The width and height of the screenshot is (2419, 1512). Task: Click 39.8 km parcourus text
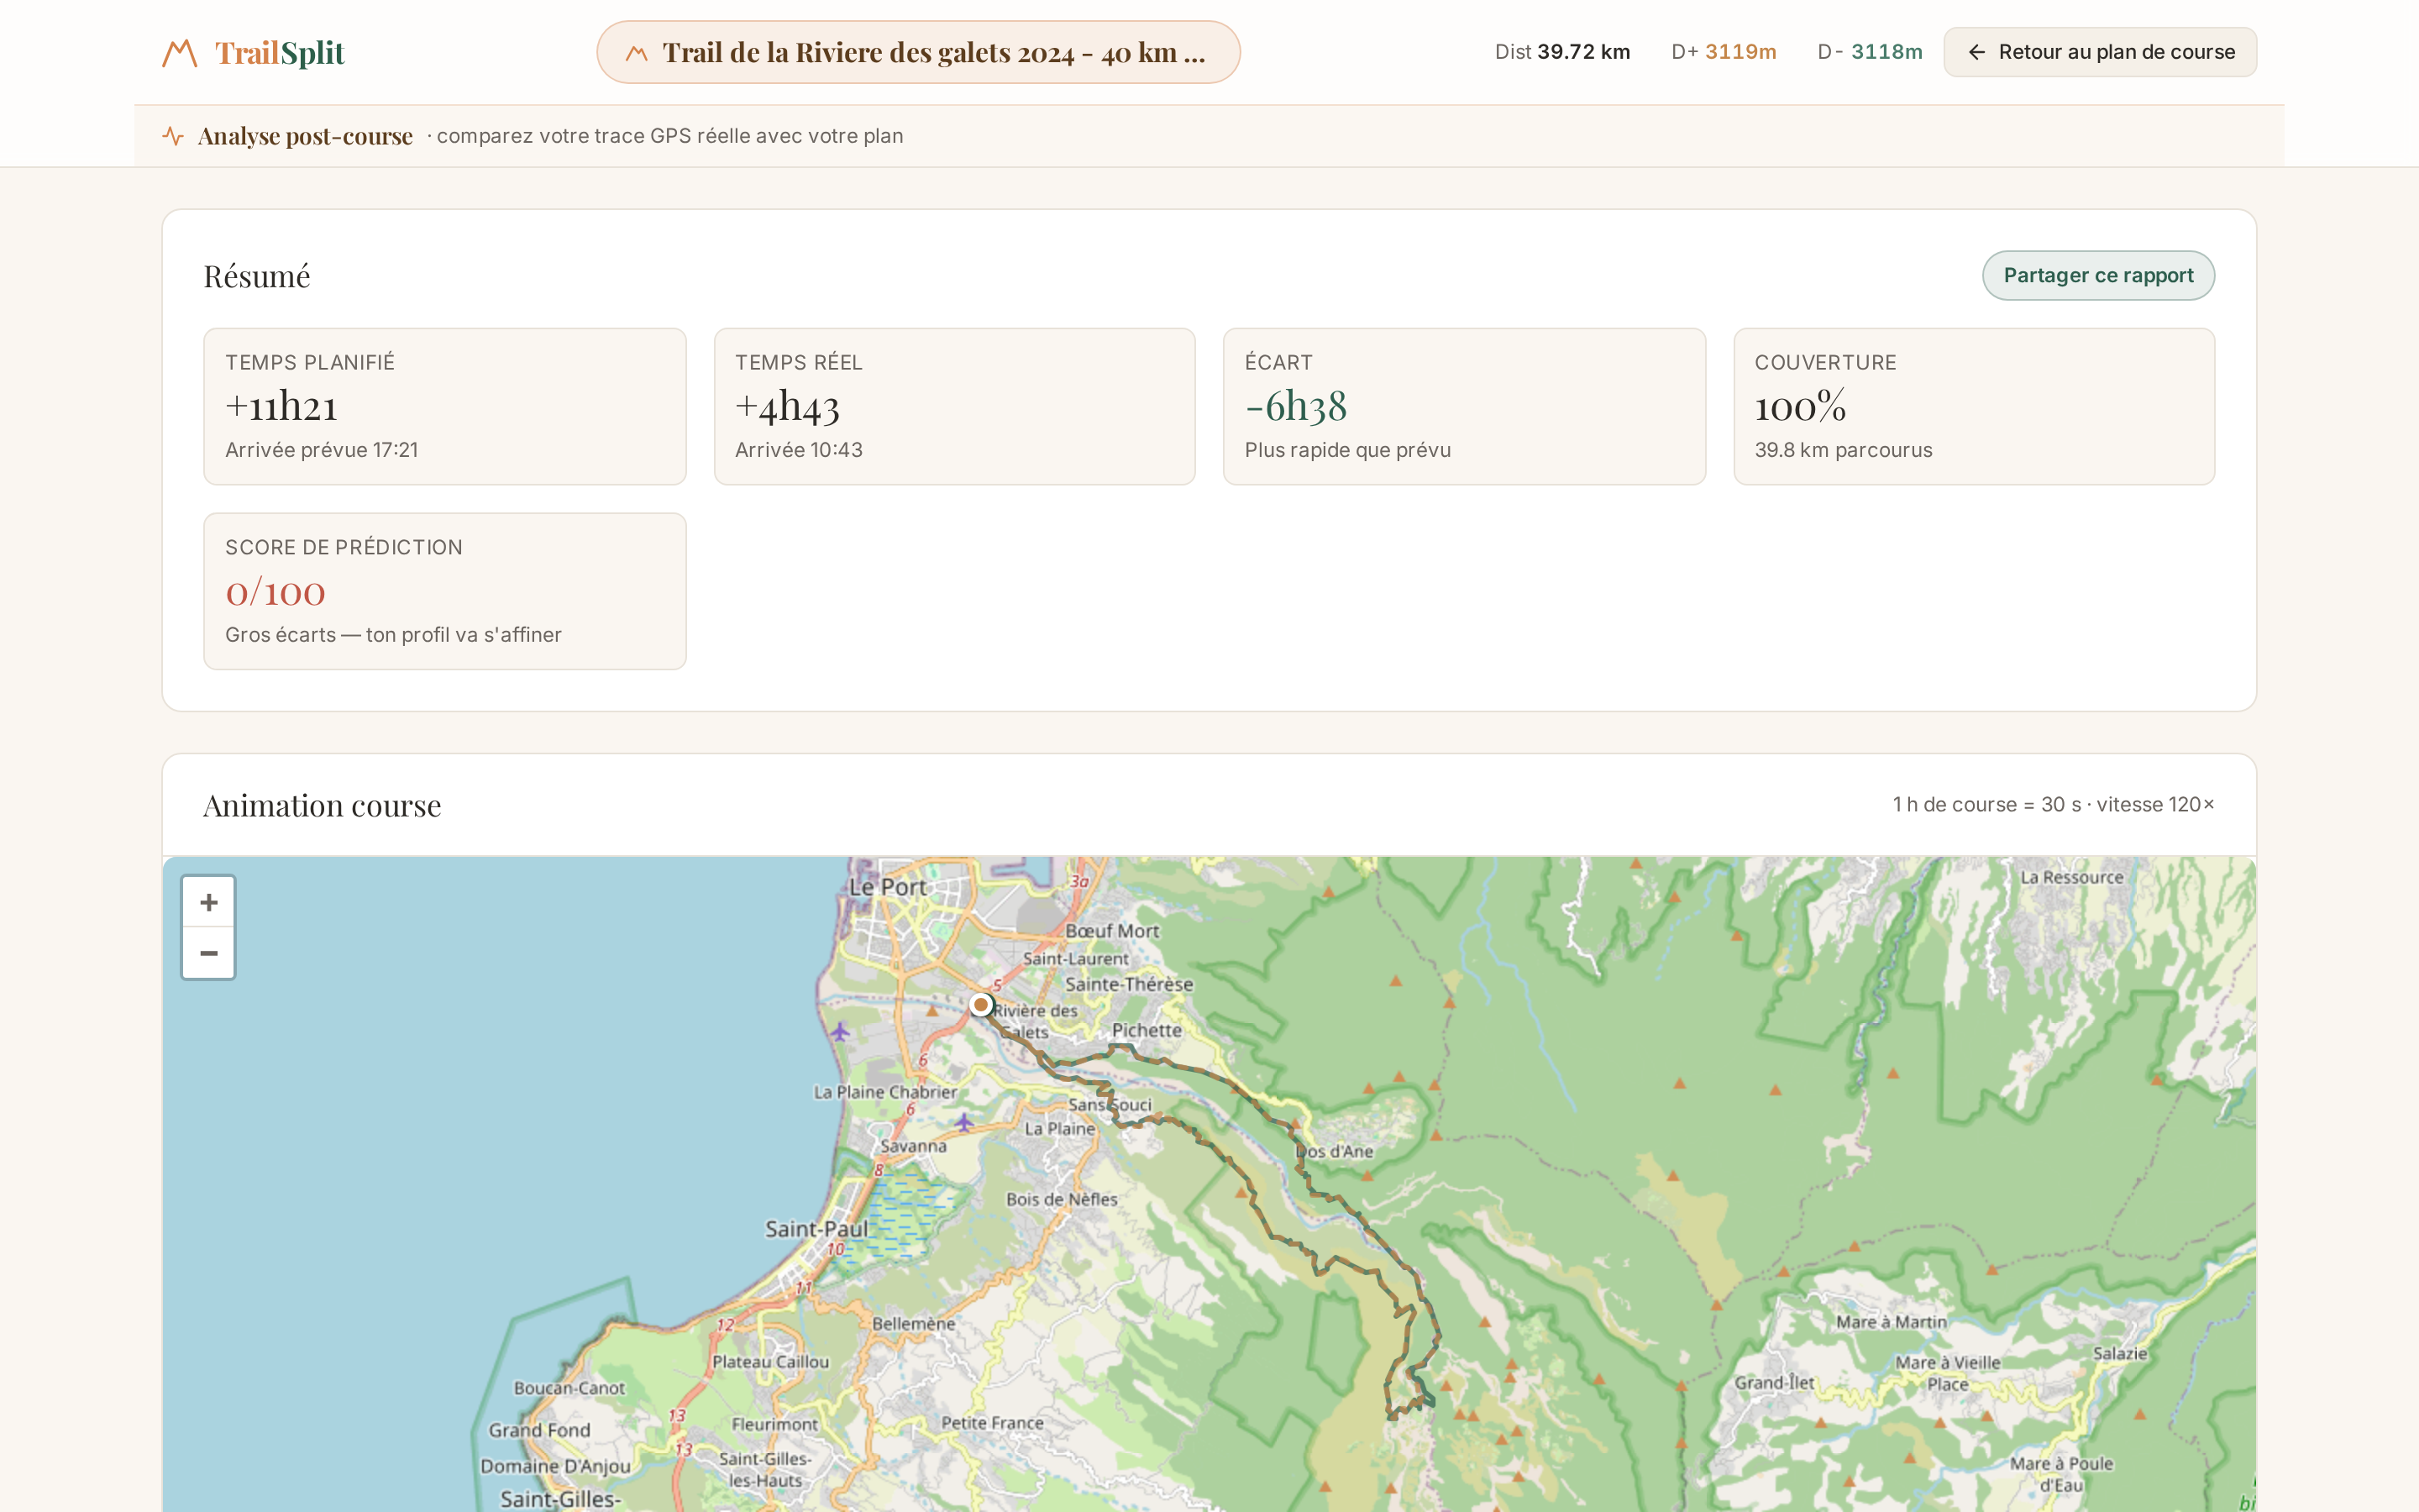[1844, 450]
